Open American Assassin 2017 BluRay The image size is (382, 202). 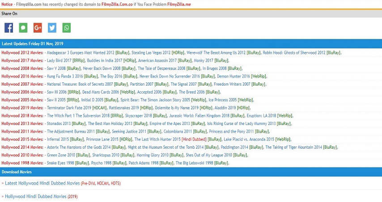(165, 60)
